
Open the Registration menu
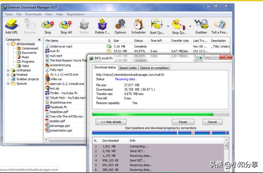(x=75, y=14)
